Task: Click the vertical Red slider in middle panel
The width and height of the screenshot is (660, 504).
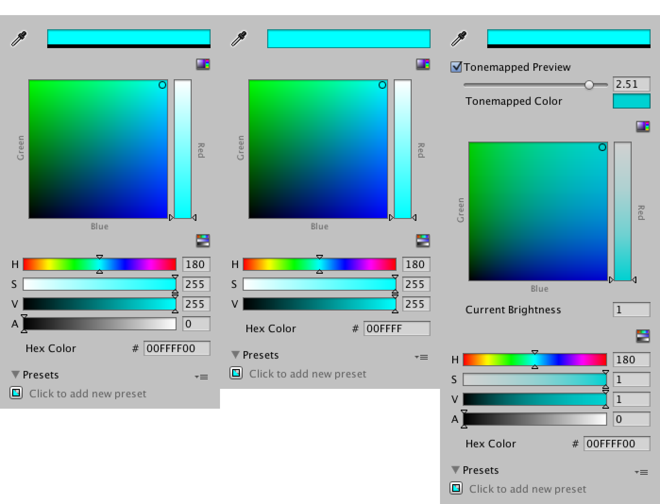Action: point(403,149)
